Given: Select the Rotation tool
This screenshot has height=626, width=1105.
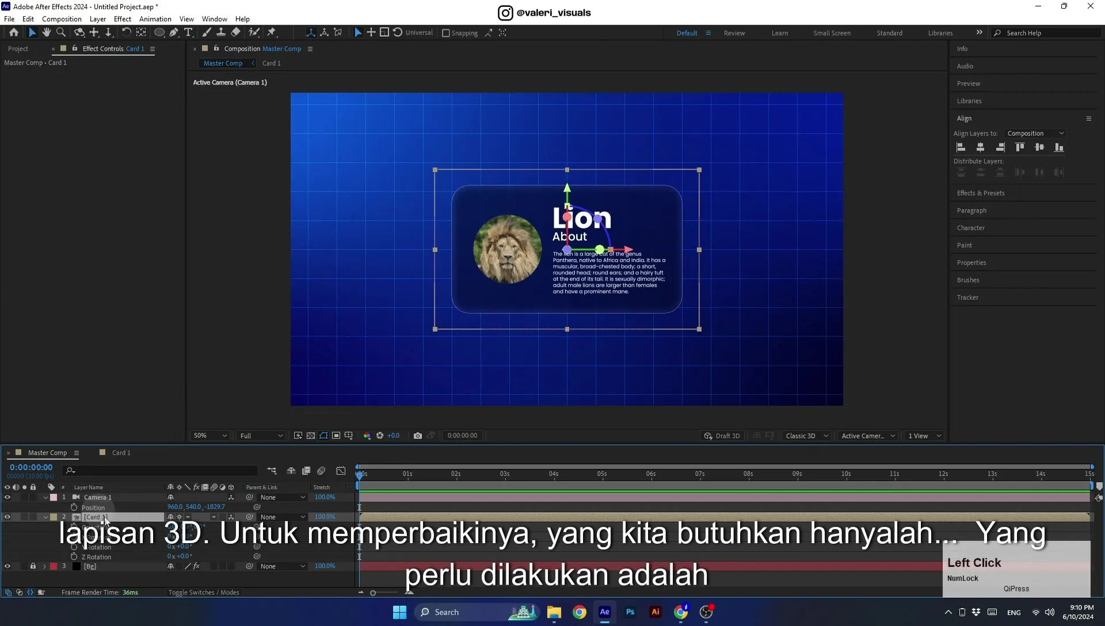Looking at the screenshot, I should 126,33.
